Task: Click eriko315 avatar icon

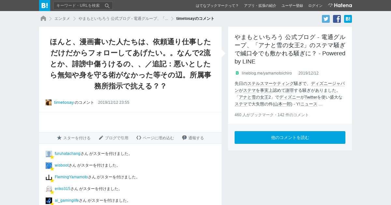Action: [49, 189]
